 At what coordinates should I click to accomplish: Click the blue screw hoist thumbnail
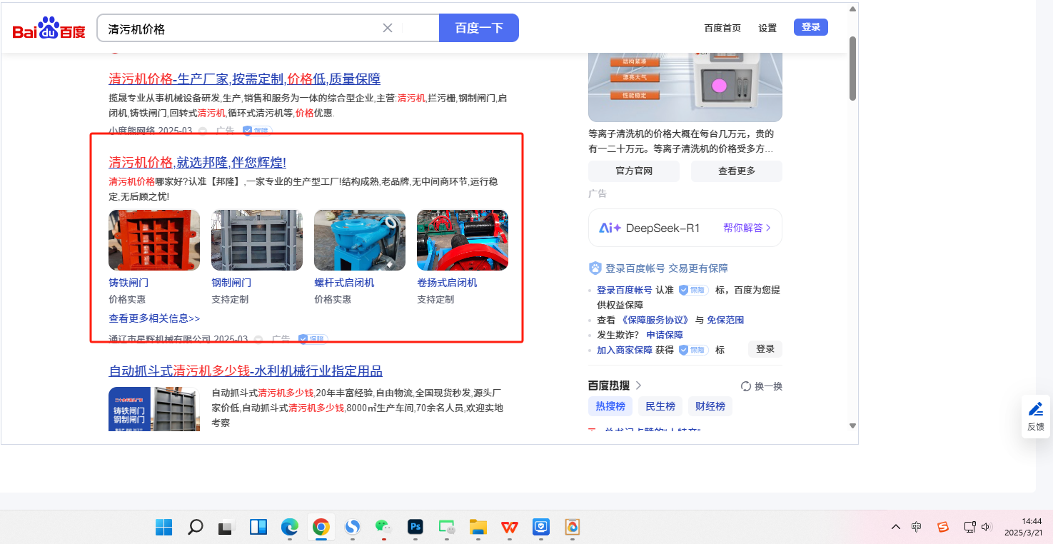(360, 240)
